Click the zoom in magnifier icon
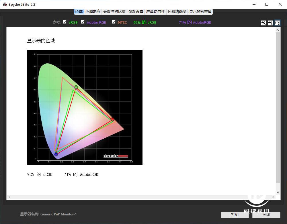The width and height of the screenshot is (287, 224). click(263, 23)
